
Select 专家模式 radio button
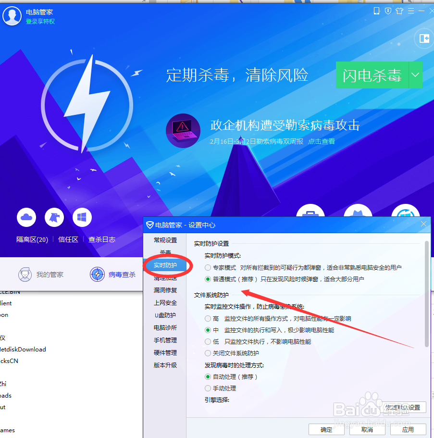208,268
